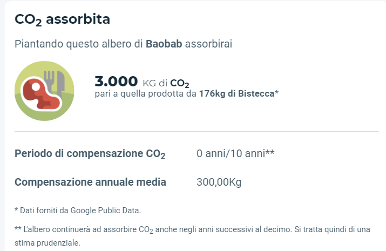Click the "Compensazione annuale media" label
This screenshot has width=386, height=251.
pyautogui.click(x=90, y=182)
